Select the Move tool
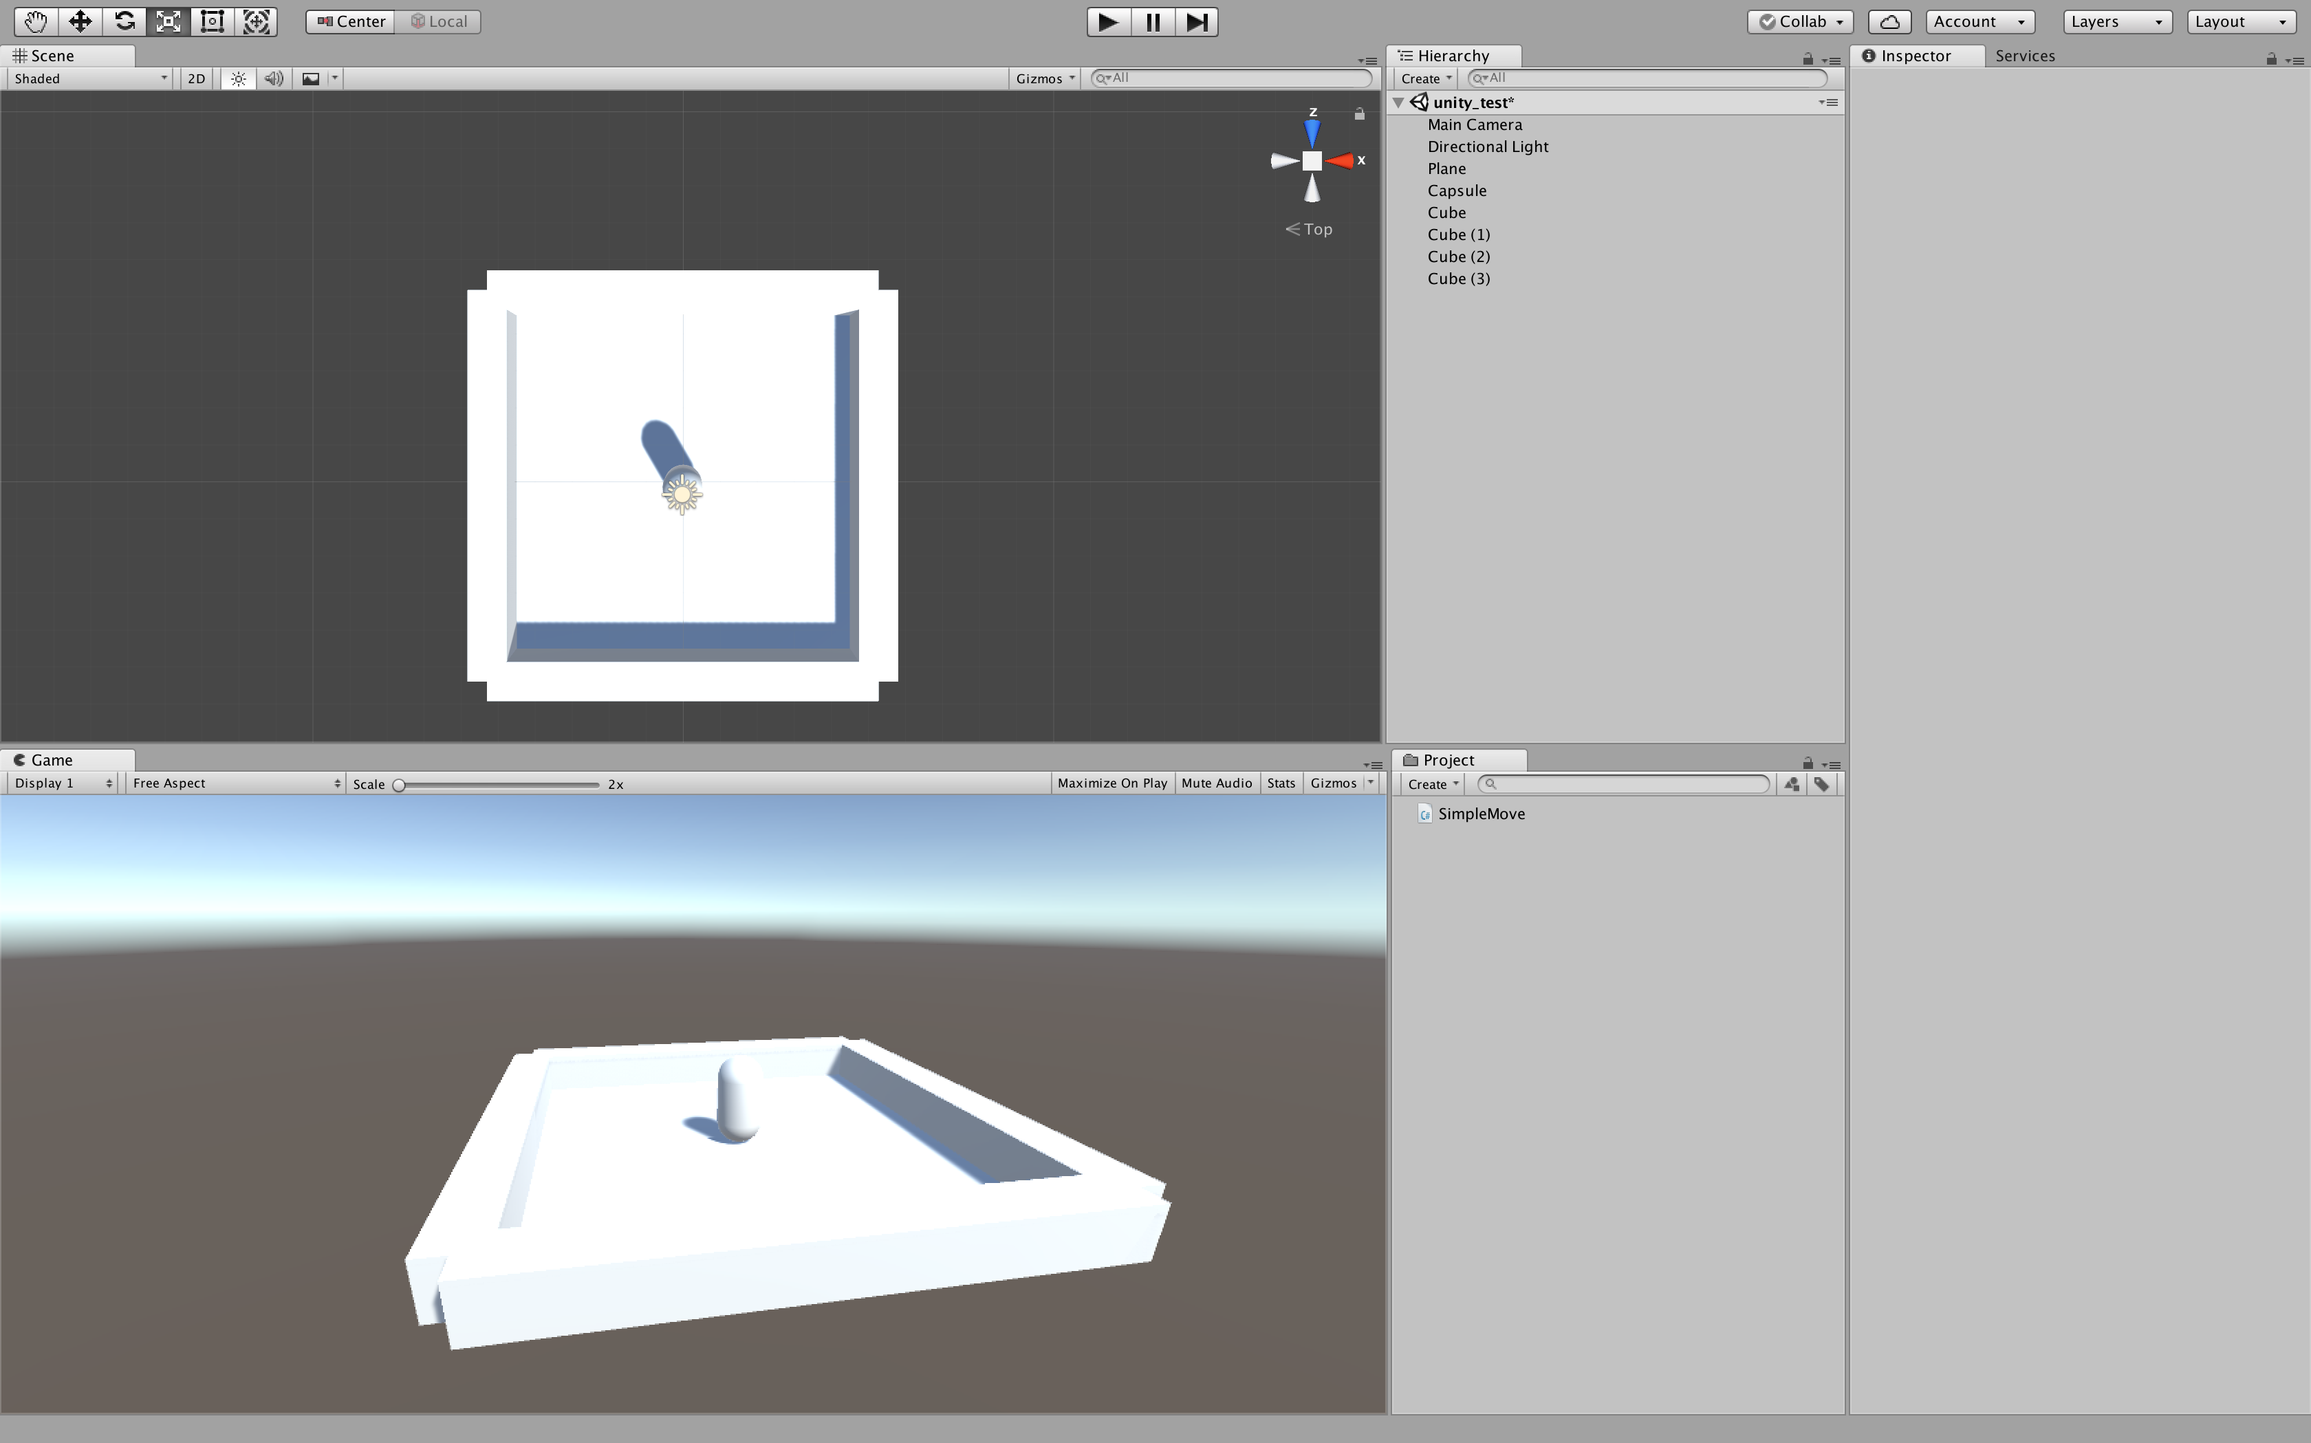Screen dimensions: 2311x1443 coord(80,21)
